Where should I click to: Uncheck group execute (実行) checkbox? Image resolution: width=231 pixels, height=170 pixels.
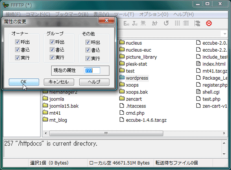(x=52, y=57)
